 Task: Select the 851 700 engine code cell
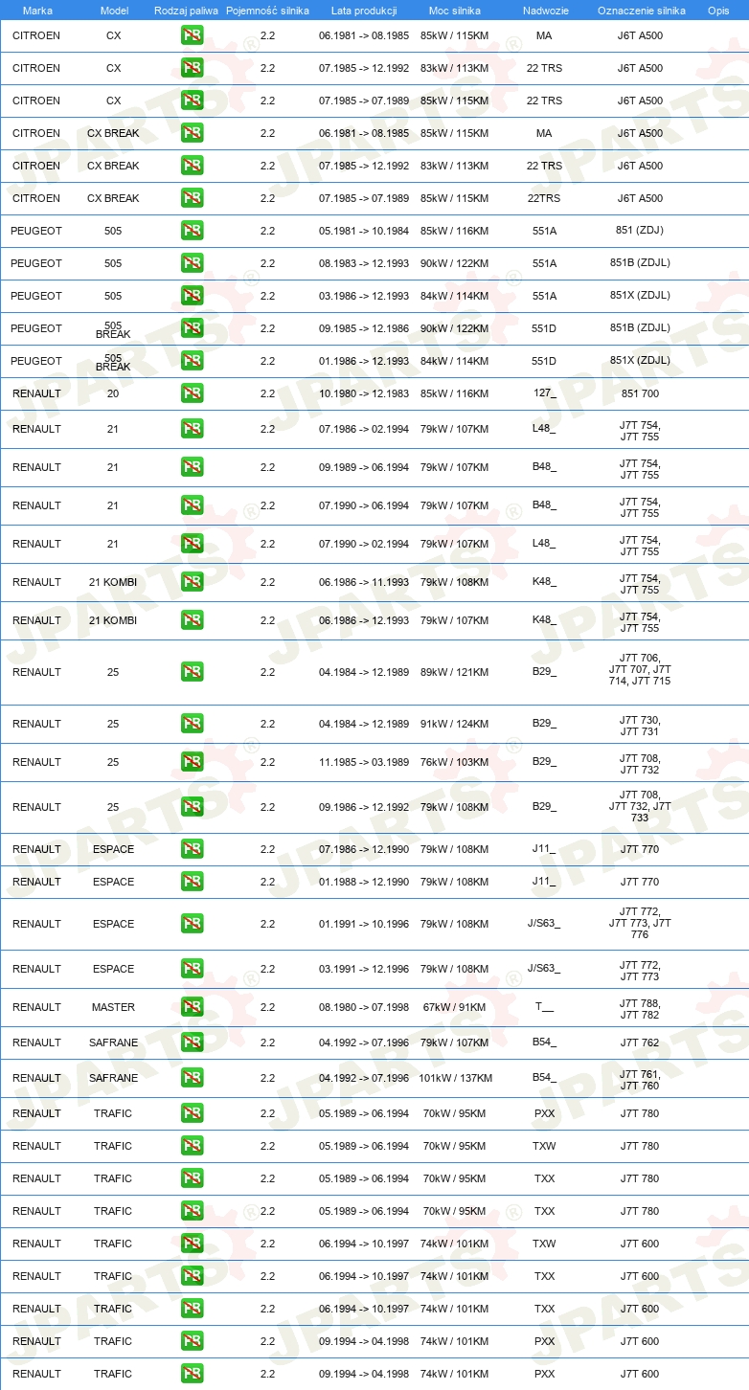pos(640,393)
